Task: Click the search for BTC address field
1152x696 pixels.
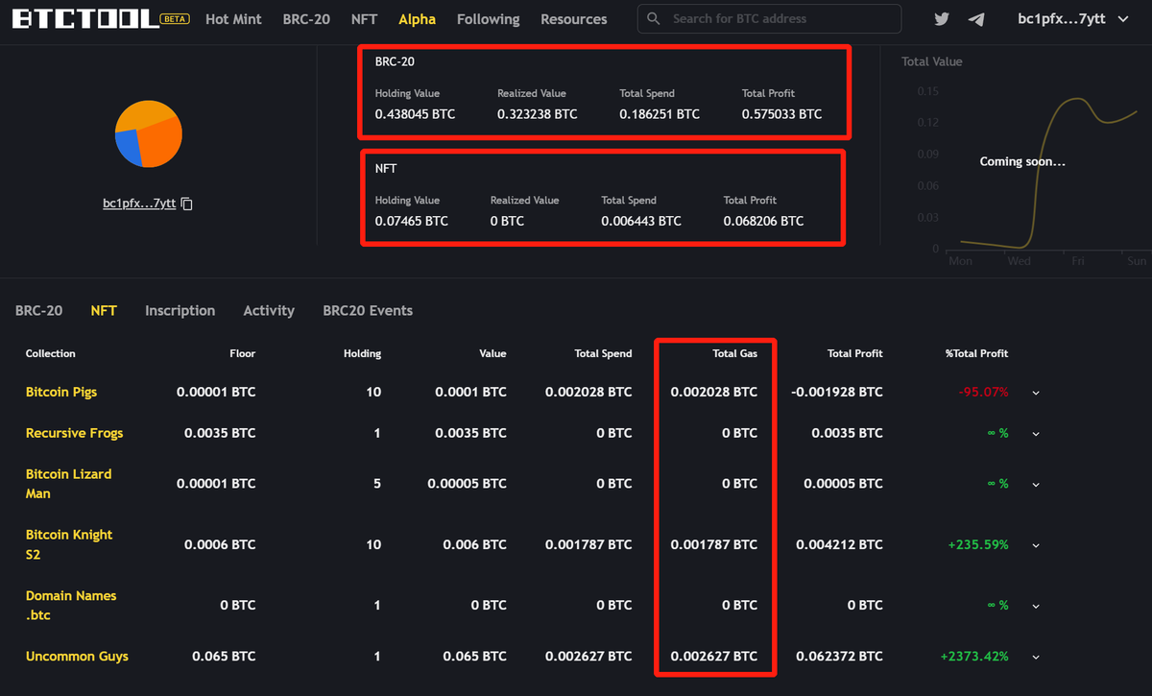Action: [x=770, y=18]
